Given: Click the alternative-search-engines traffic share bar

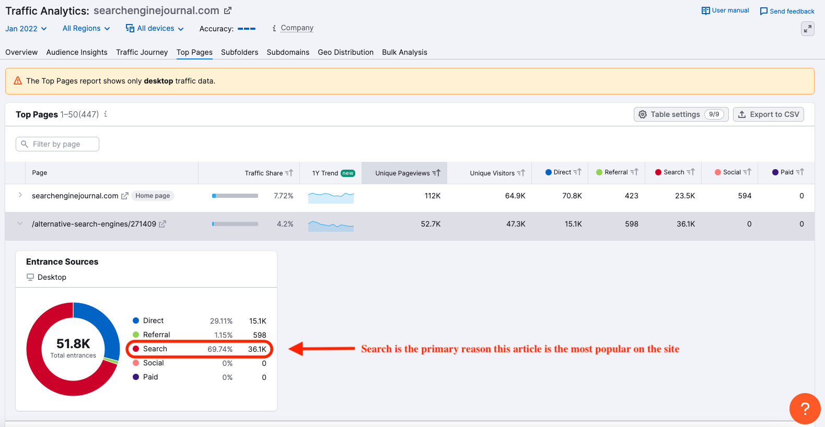Looking at the screenshot, I should click(235, 224).
